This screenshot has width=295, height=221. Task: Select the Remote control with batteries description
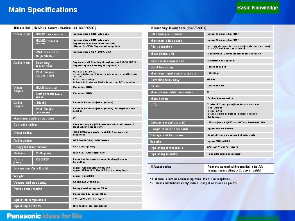click(235, 169)
